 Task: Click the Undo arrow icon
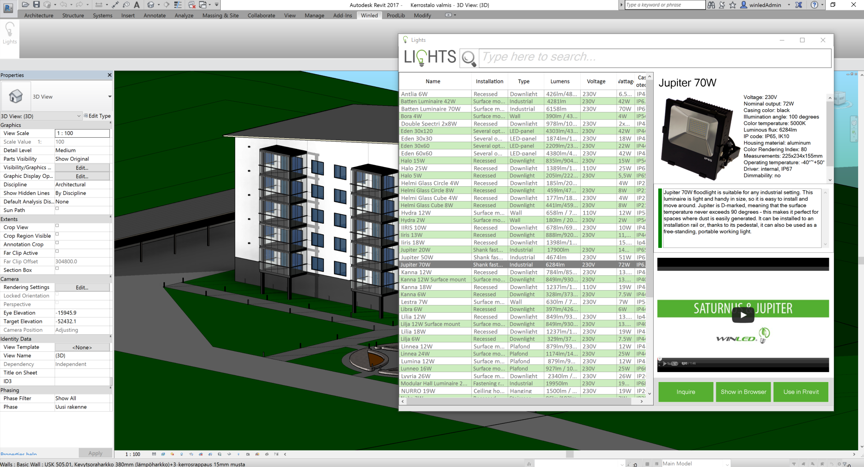click(63, 4)
